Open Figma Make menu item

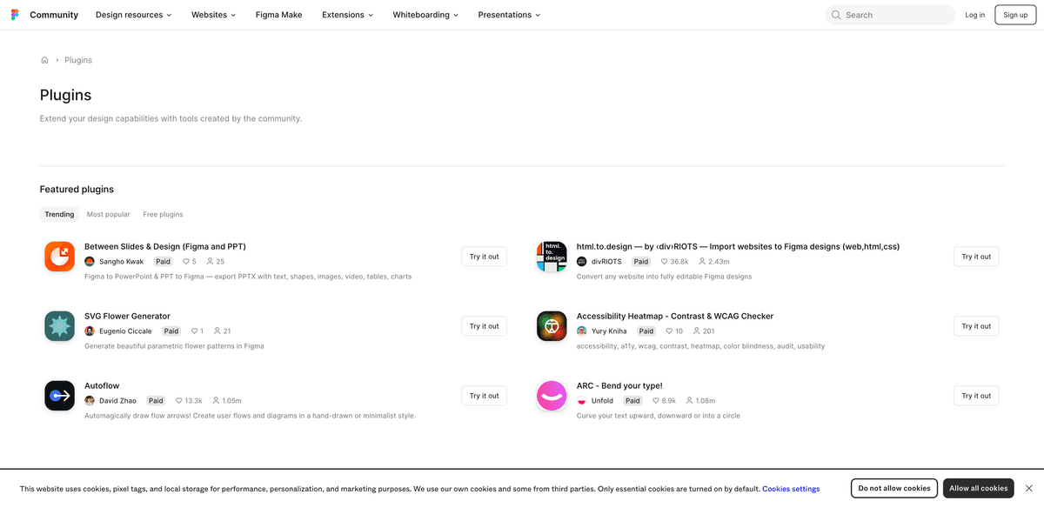pos(278,15)
